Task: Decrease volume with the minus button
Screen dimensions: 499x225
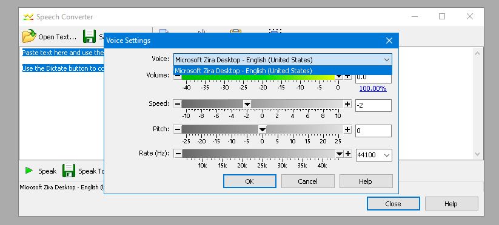Action: point(178,76)
